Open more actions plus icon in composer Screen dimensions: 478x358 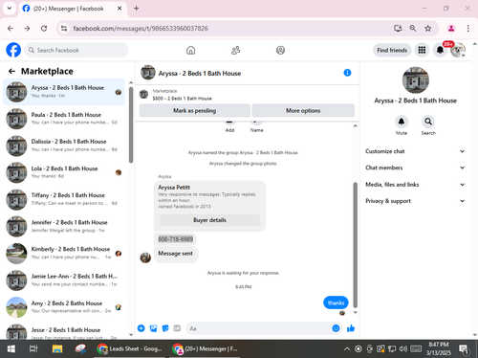coord(141,328)
